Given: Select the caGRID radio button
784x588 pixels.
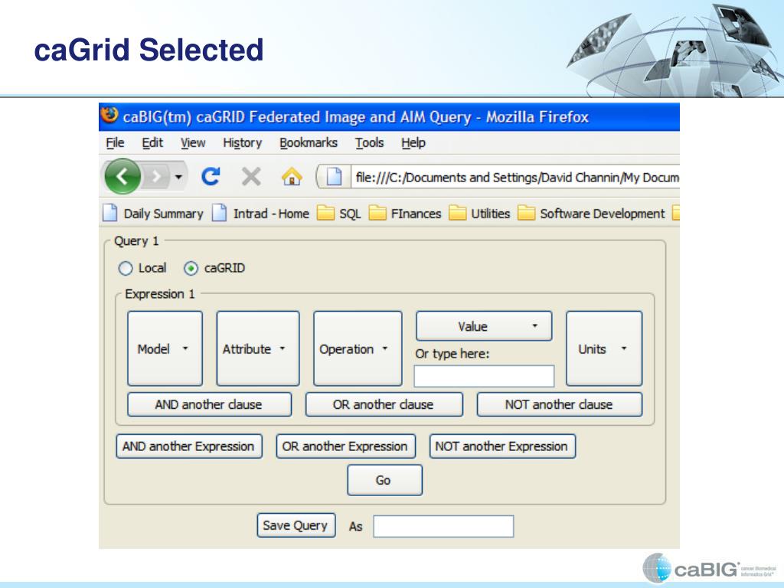Looking at the screenshot, I should tap(191, 269).
